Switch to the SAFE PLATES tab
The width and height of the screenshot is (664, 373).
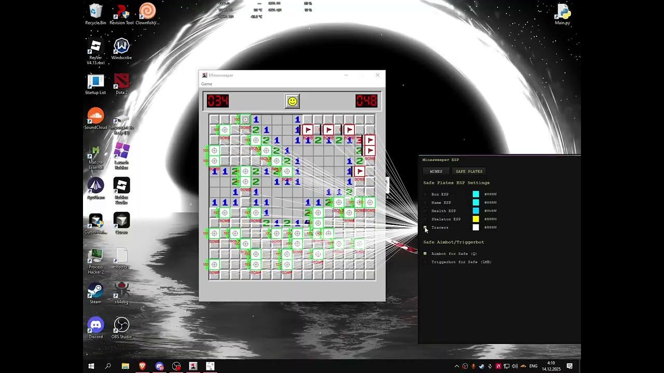tap(469, 171)
